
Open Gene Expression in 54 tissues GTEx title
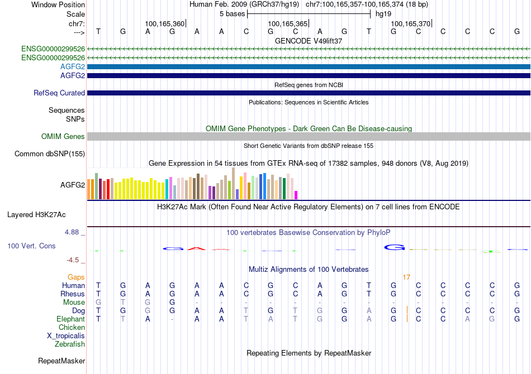click(x=309, y=164)
